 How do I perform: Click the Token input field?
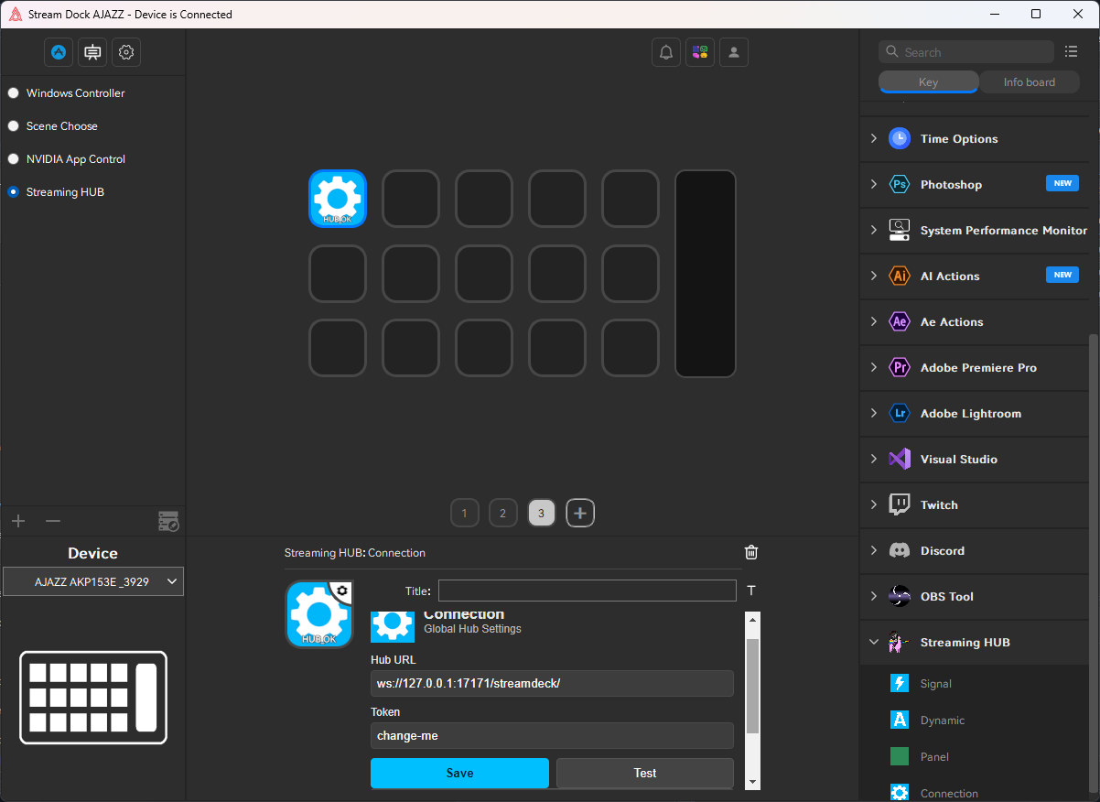(552, 735)
